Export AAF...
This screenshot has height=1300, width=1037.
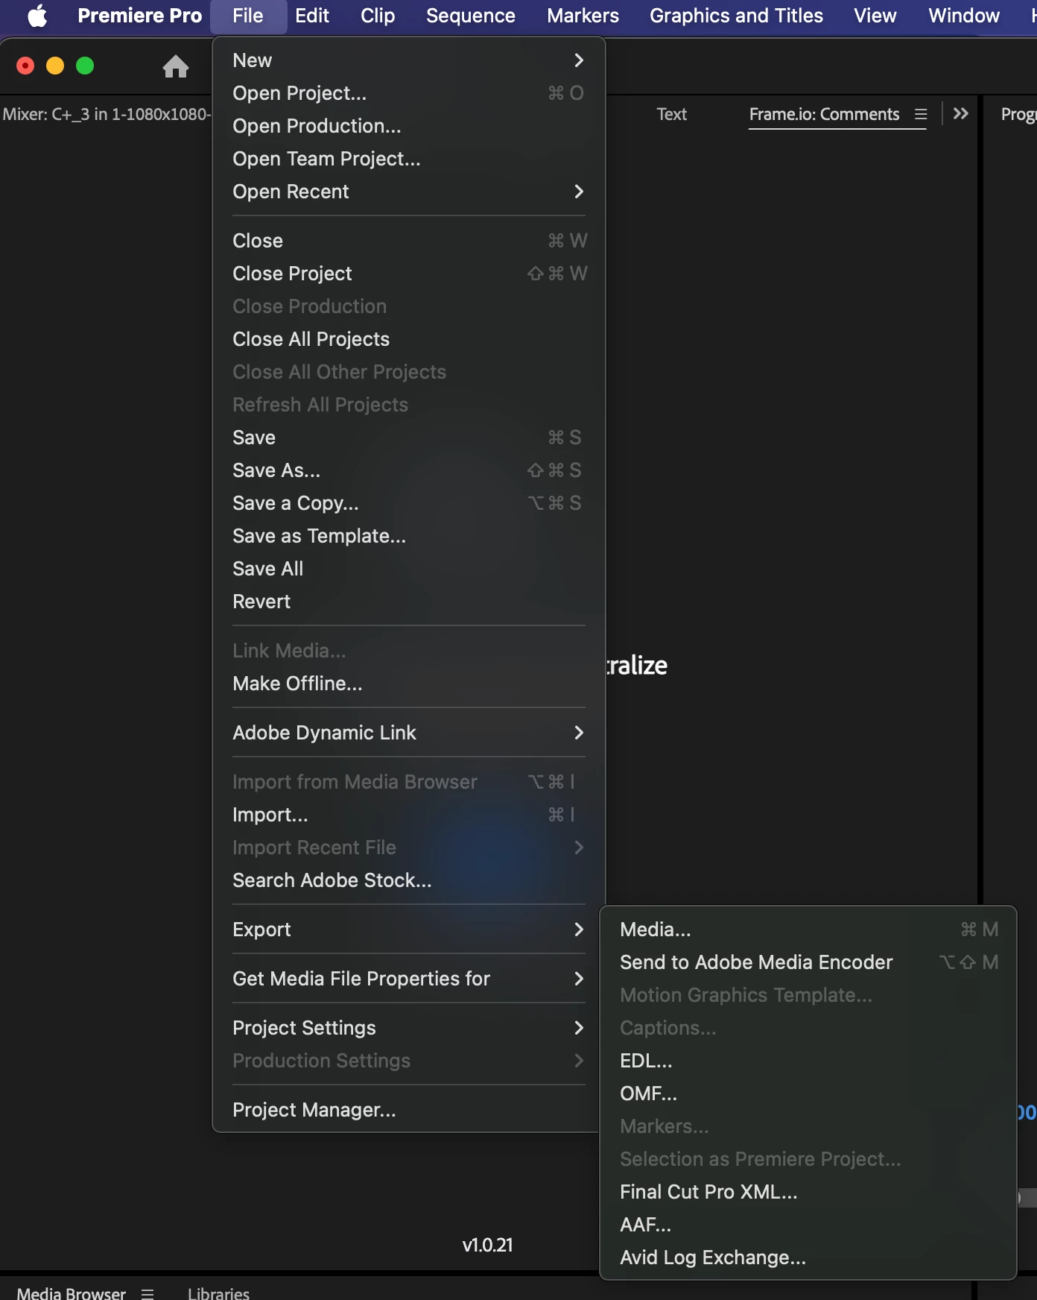[x=808, y=1225]
